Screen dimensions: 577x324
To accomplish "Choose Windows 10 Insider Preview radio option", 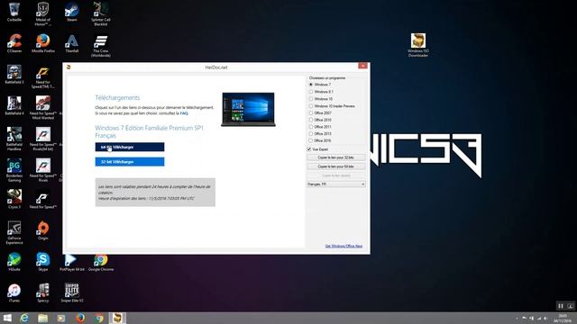I will 311,106.
